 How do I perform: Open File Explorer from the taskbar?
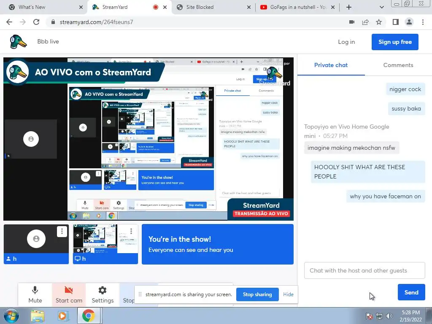click(38, 316)
